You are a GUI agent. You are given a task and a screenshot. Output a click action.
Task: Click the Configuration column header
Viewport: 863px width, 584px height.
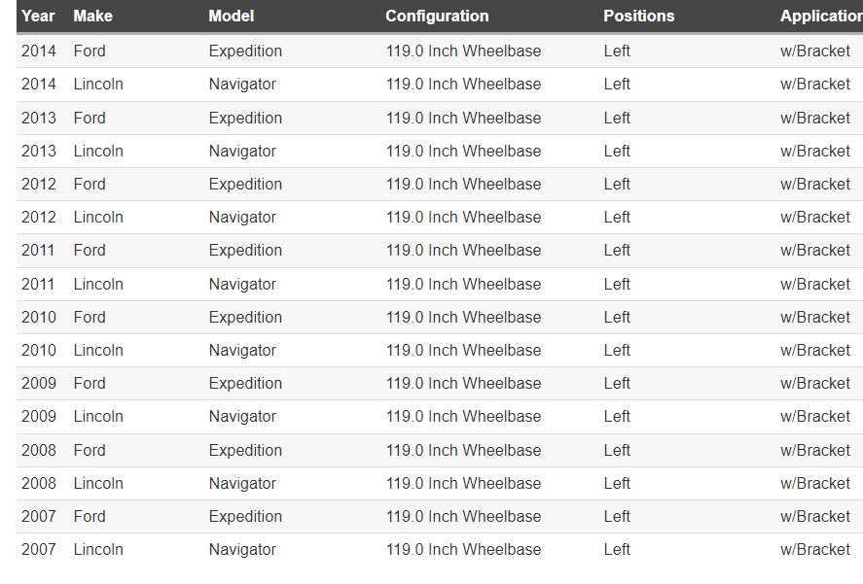point(437,16)
